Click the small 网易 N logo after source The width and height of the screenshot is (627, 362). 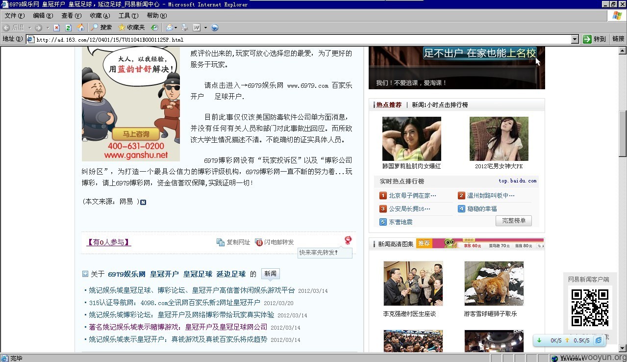143,202
